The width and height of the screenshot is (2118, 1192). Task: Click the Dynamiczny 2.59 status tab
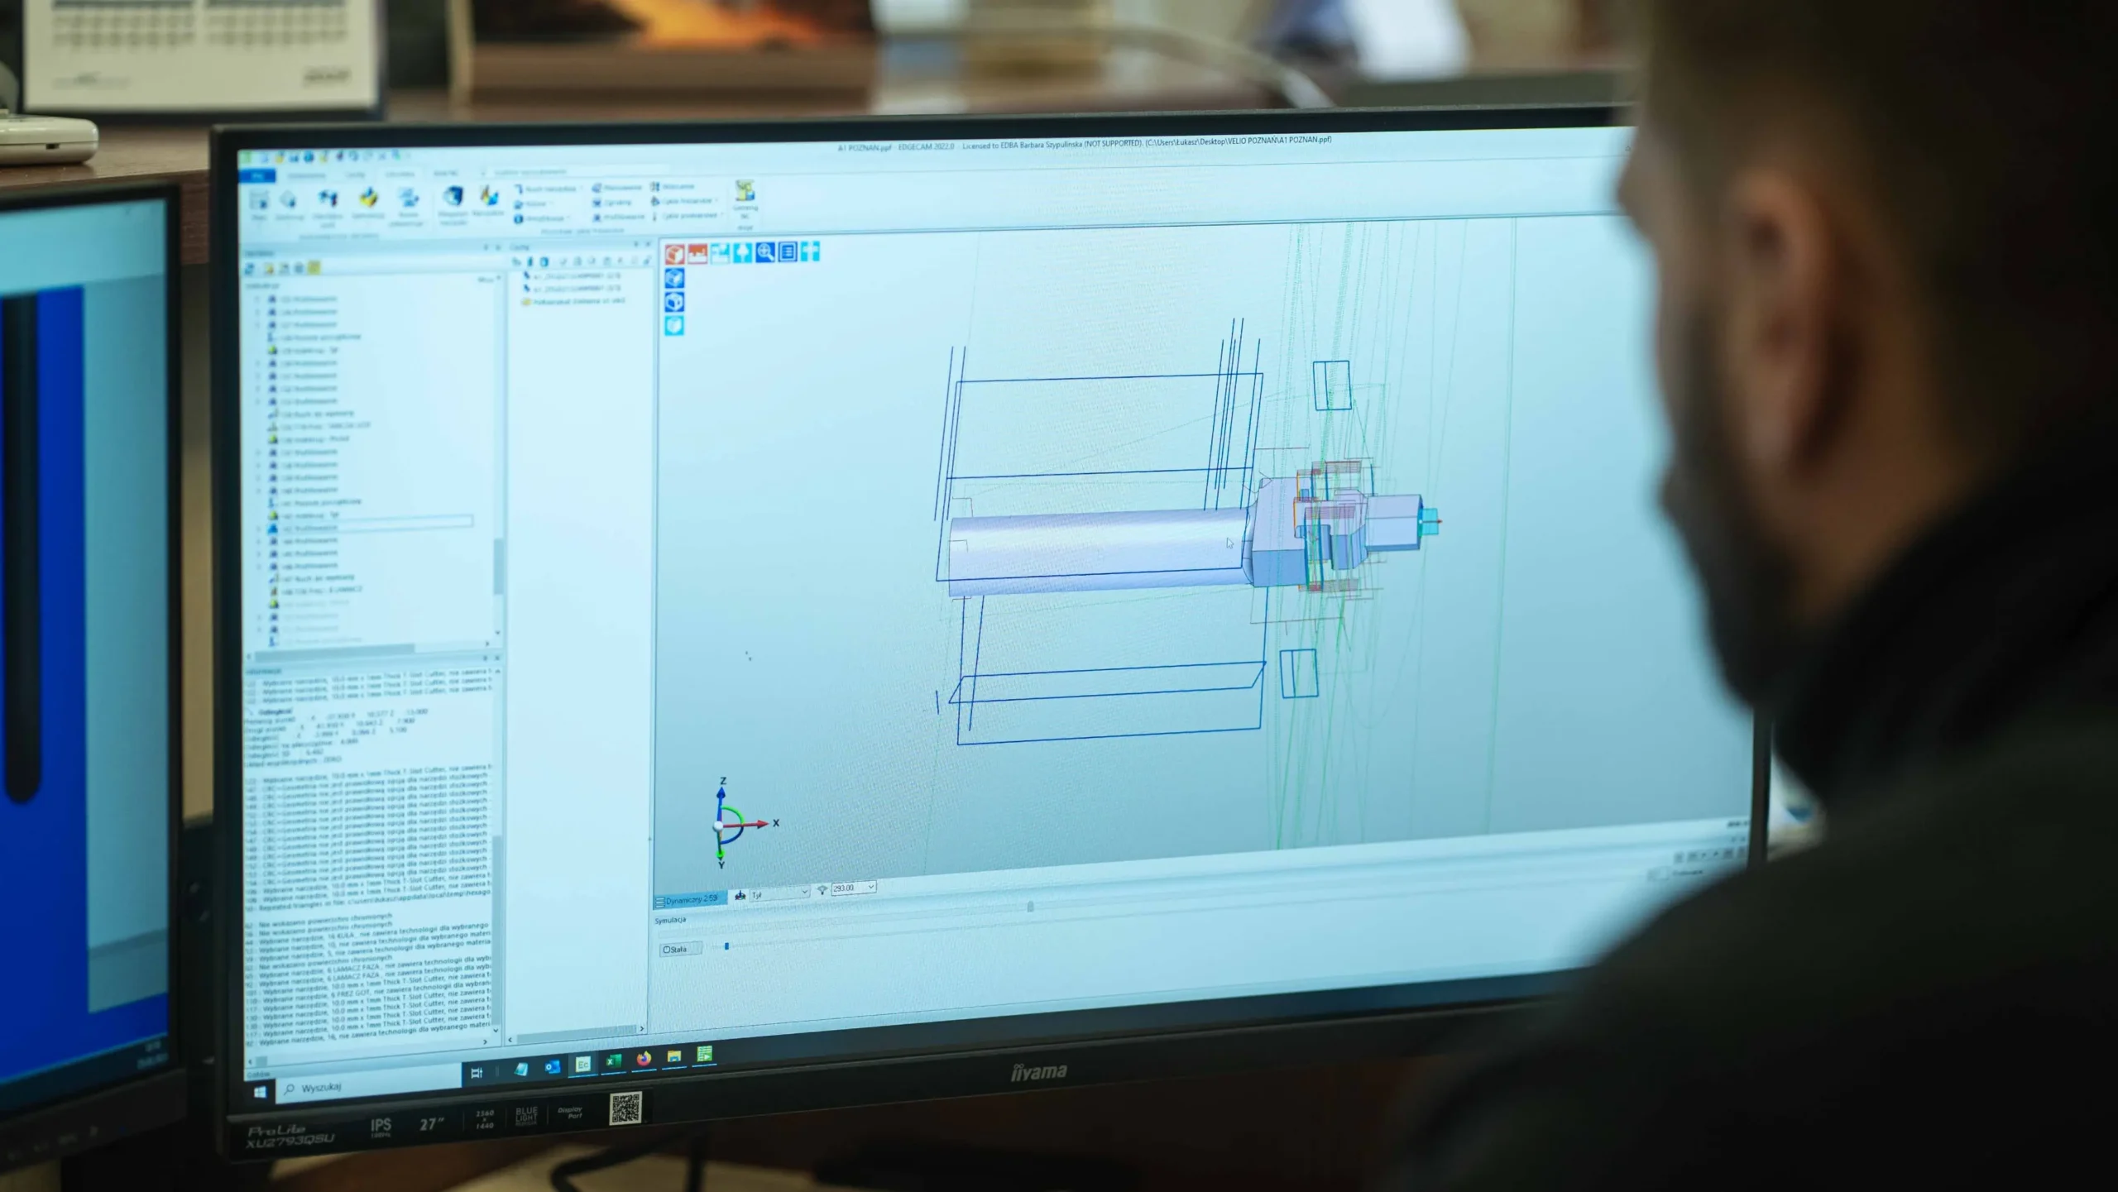pos(689,899)
